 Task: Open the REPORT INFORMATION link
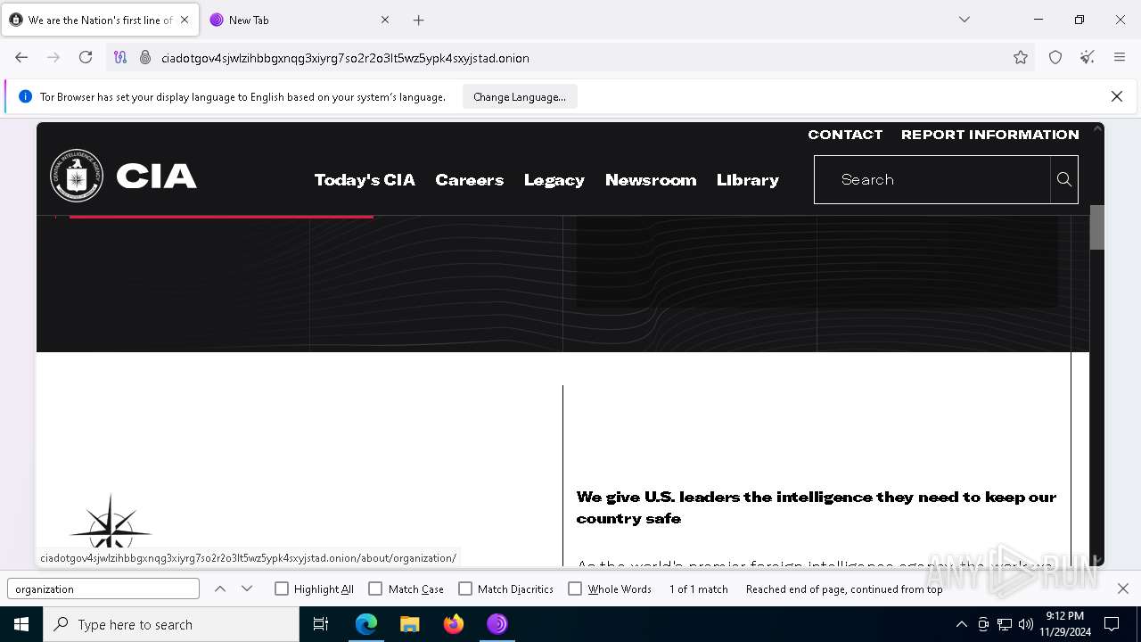pyautogui.click(x=990, y=135)
